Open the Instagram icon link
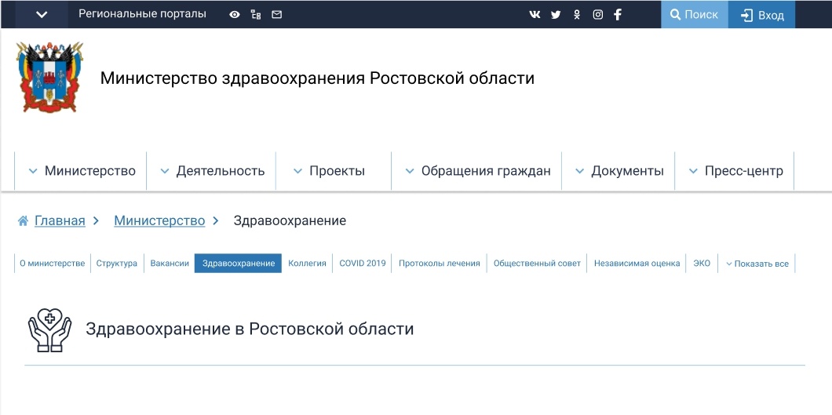This screenshot has width=832, height=415. click(x=598, y=14)
